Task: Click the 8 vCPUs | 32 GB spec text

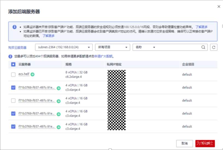Action: 77,72
